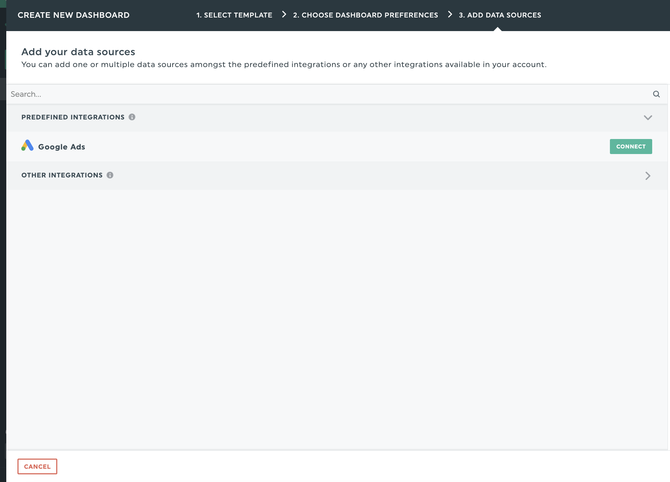The height and width of the screenshot is (482, 670).
Task: Click the Other Integrations section header
Action: (62, 175)
